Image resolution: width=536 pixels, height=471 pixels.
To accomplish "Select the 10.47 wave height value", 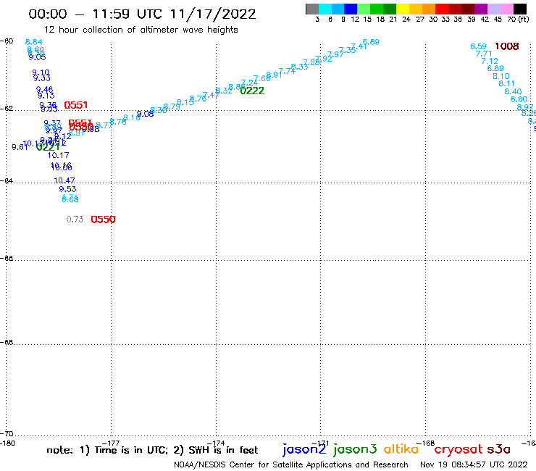I will pyautogui.click(x=64, y=180).
